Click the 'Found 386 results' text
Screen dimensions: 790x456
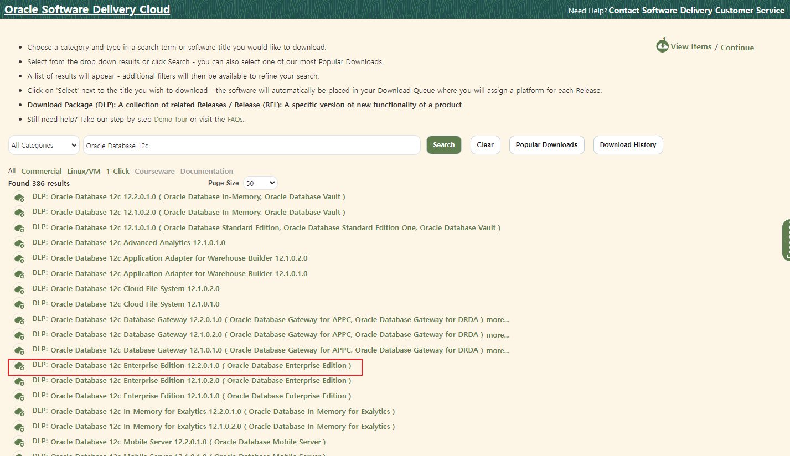pyautogui.click(x=39, y=183)
